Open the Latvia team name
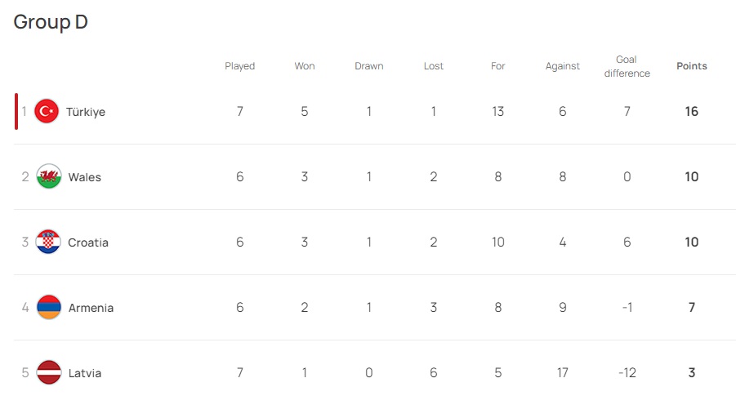Viewport: 736px width, 396px height. pos(85,373)
